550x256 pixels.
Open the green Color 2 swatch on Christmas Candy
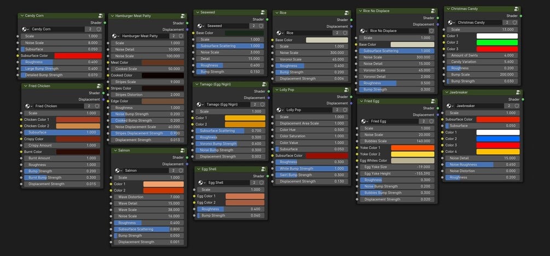click(x=497, y=43)
